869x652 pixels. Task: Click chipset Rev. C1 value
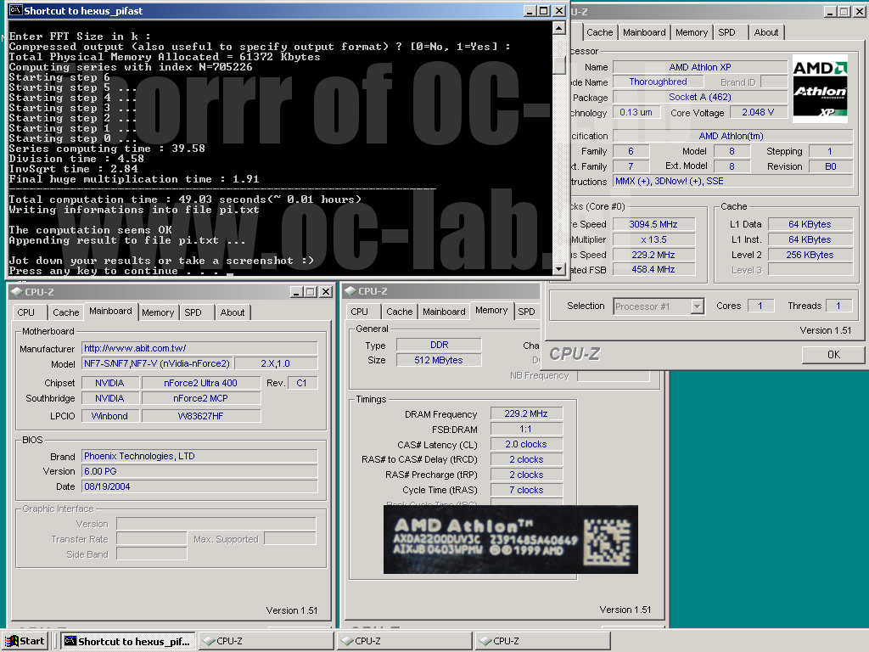click(x=301, y=383)
